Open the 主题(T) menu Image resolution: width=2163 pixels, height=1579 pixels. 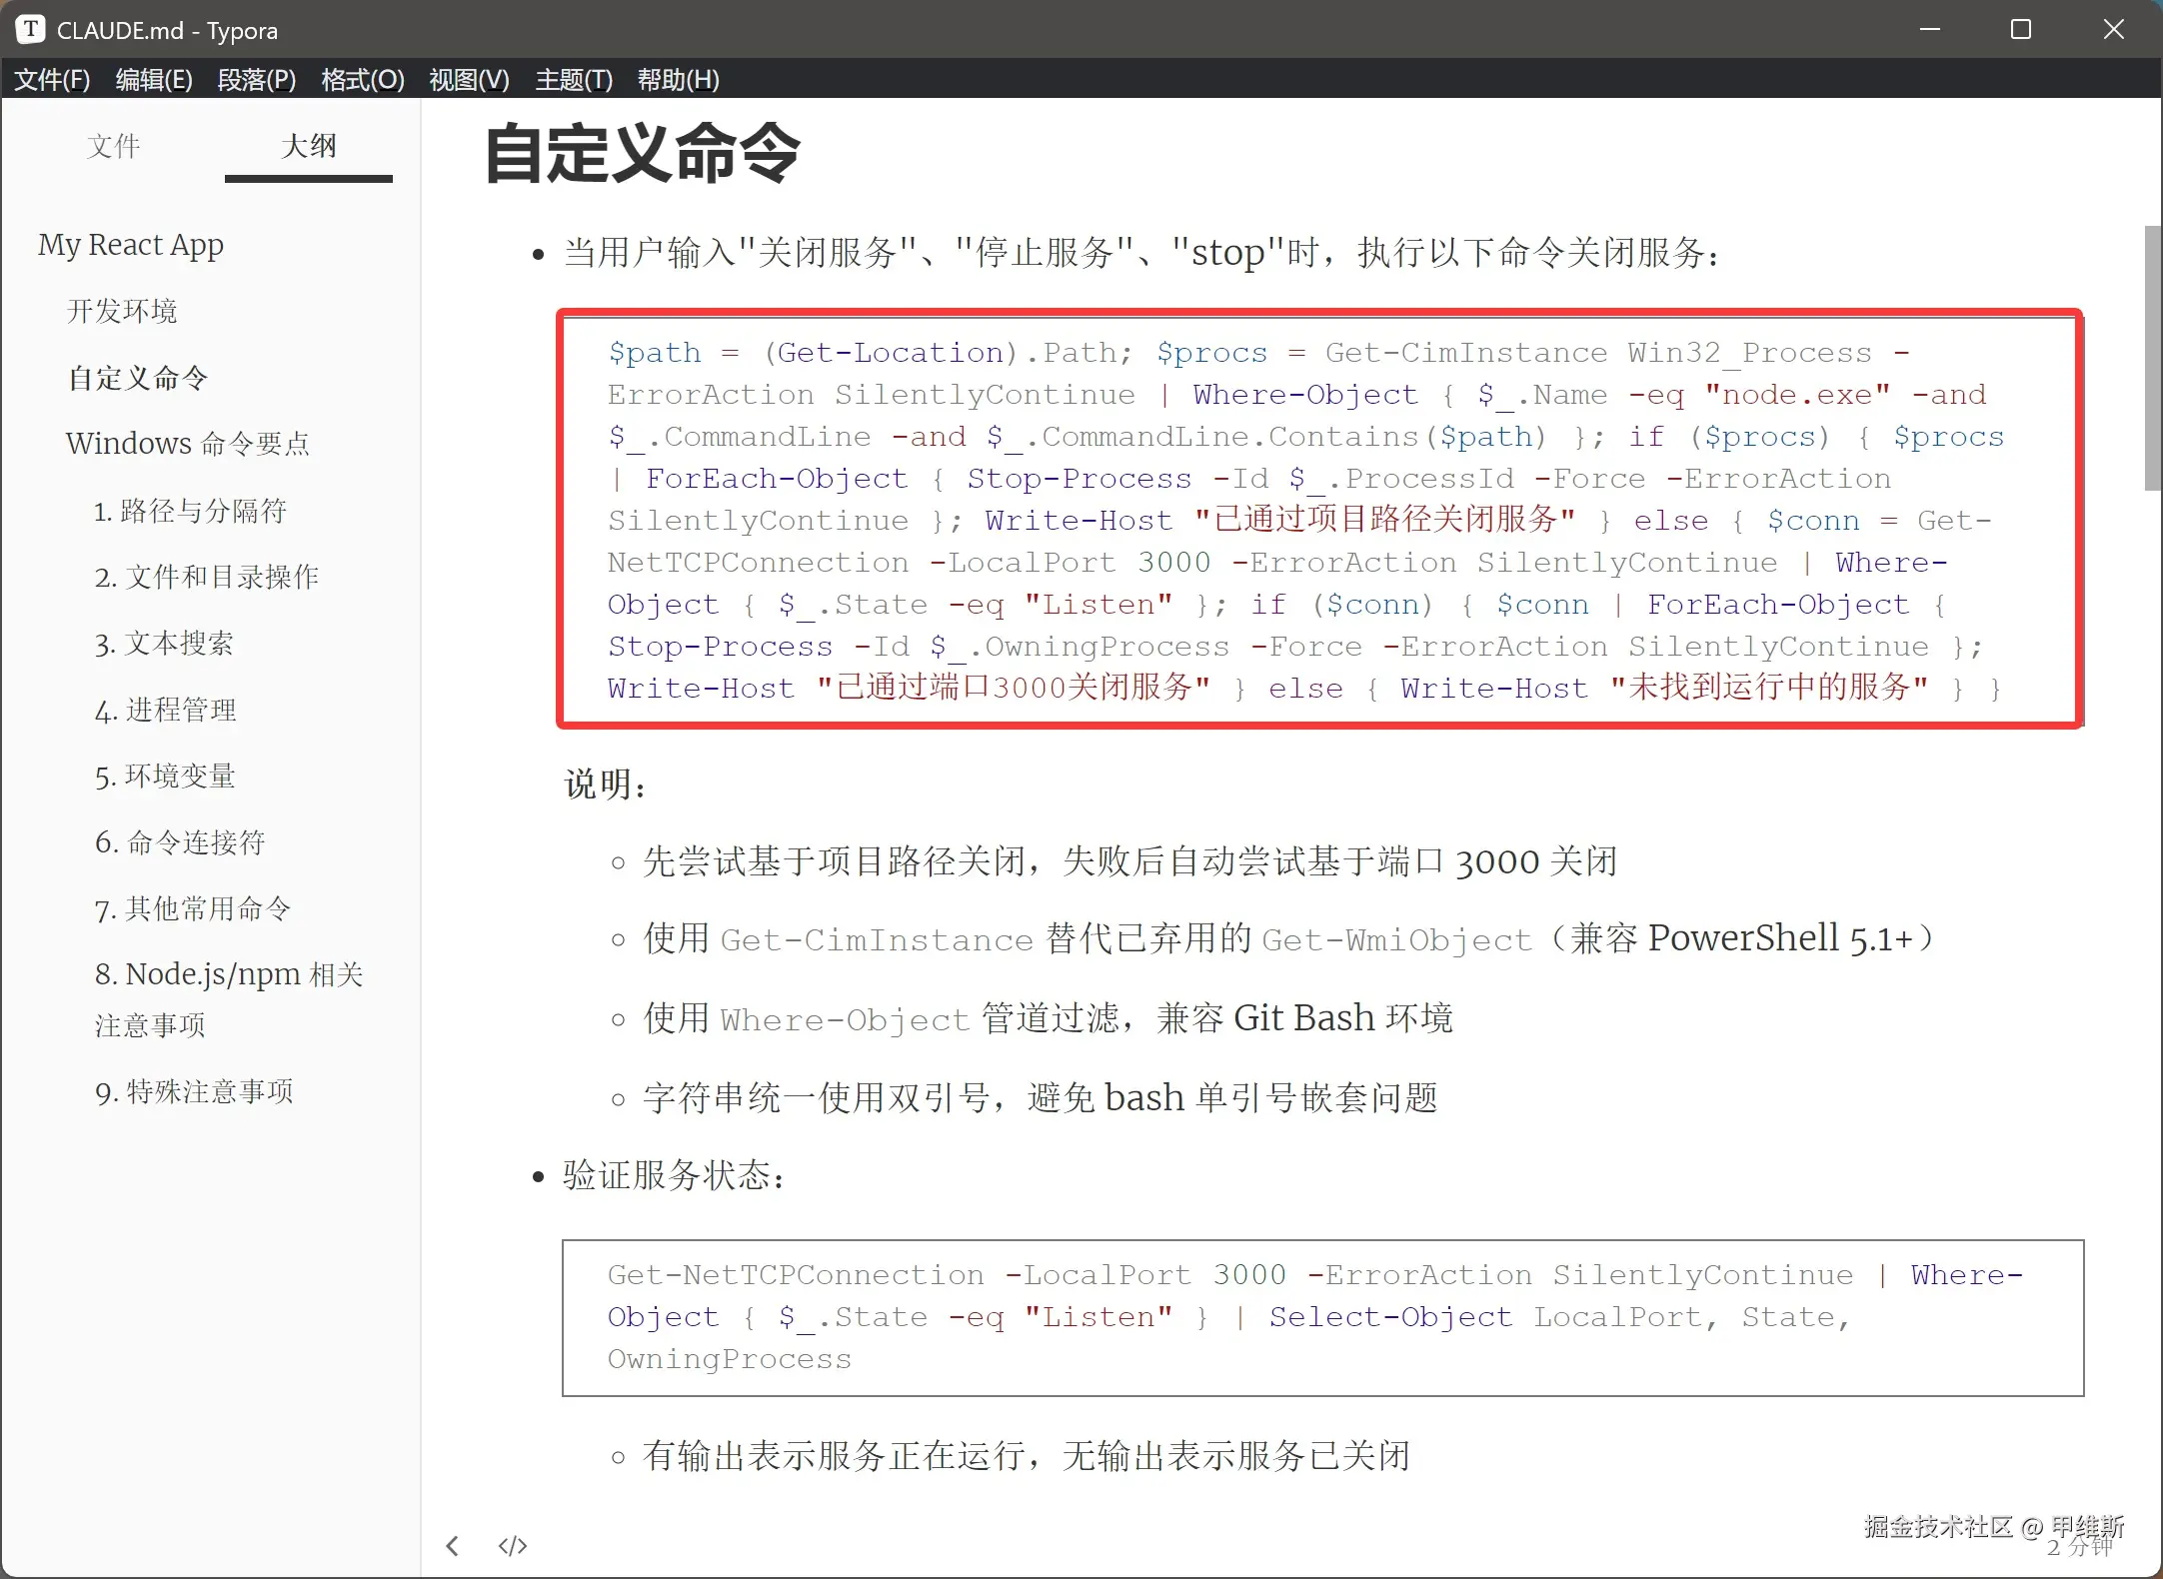coord(573,79)
